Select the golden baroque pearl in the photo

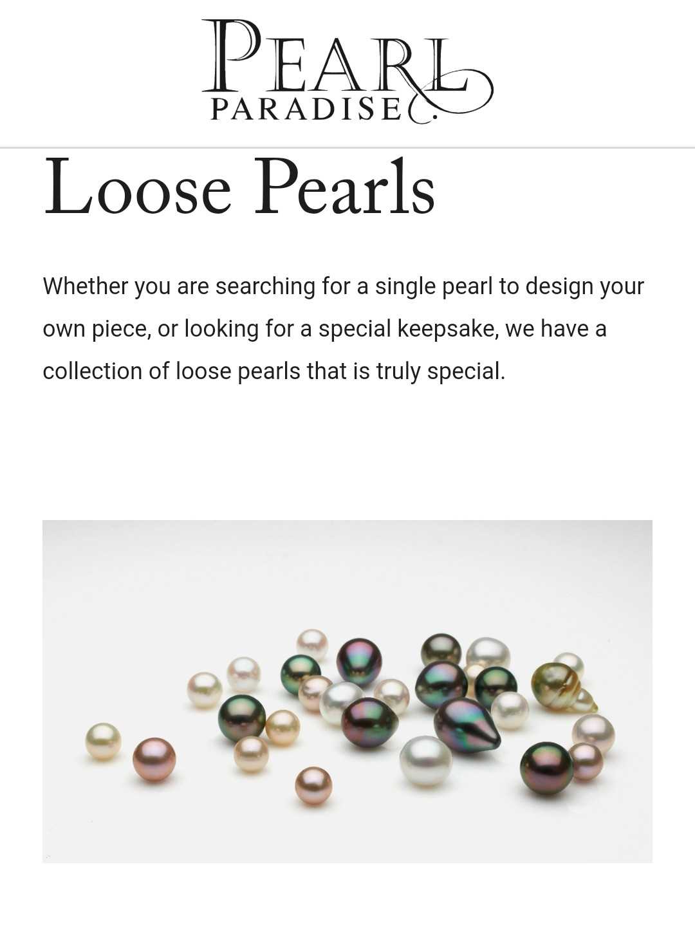pyautogui.click(x=561, y=689)
